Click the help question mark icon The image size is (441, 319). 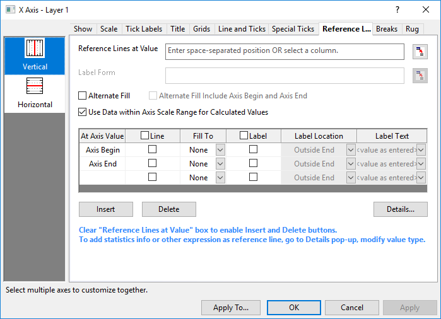tap(397, 9)
